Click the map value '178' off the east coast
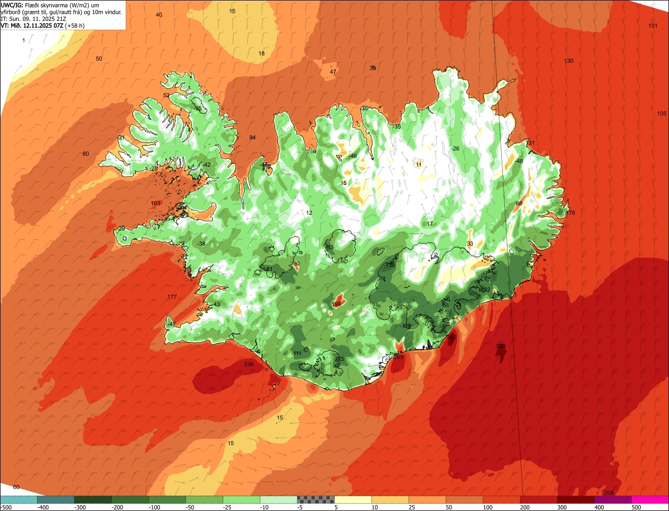 [x=570, y=213]
